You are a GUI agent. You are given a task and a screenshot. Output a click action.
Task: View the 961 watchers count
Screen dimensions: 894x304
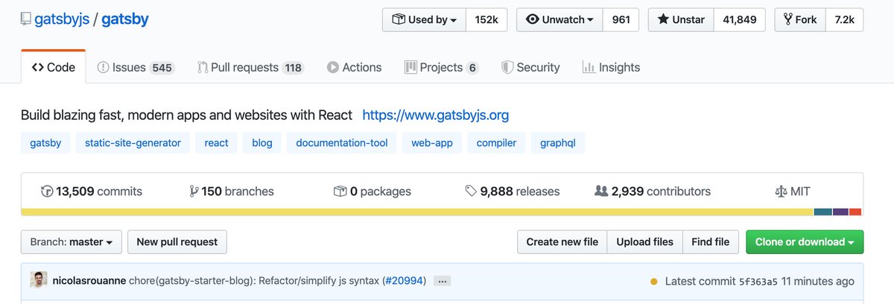click(x=621, y=20)
